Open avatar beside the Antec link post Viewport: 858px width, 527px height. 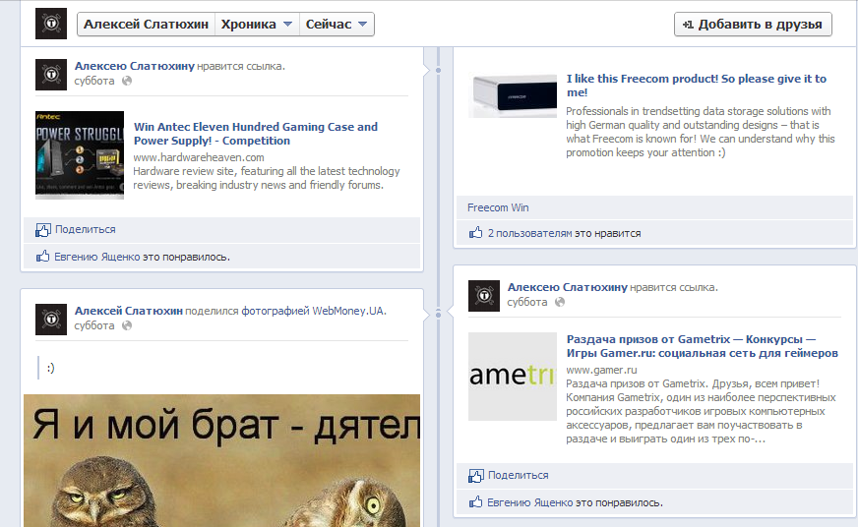[51, 75]
